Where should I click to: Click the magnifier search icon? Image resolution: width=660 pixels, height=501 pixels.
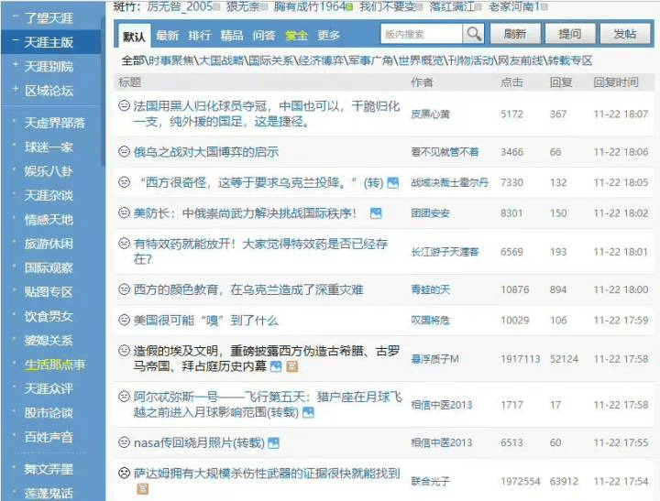tap(473, 34)
